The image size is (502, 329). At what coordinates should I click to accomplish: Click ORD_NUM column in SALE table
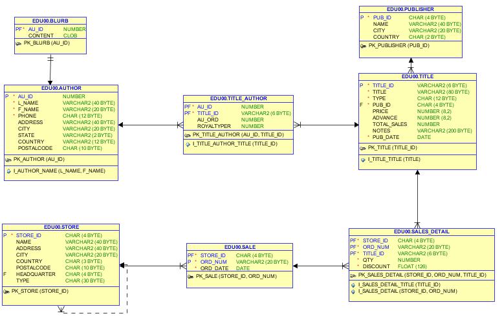coord(213,262)
